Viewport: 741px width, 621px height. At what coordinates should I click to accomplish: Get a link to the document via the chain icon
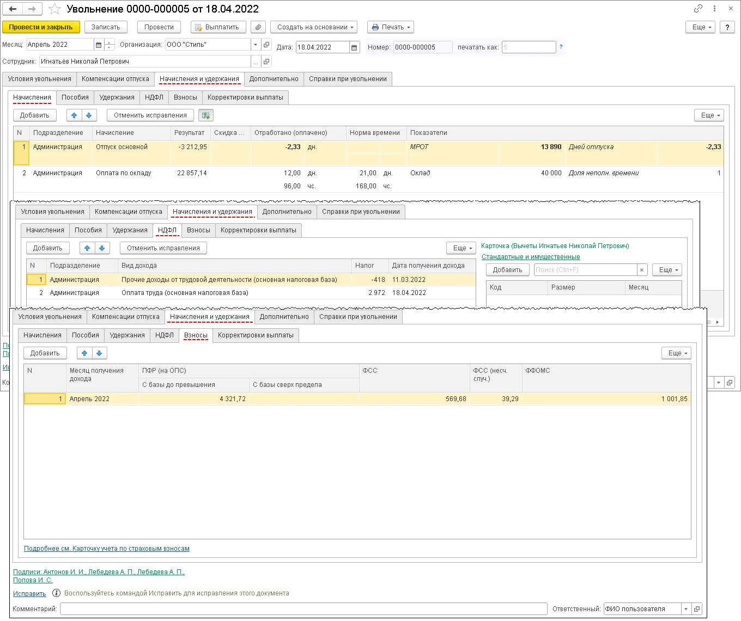pyautogui.click(x=698, y=8)
